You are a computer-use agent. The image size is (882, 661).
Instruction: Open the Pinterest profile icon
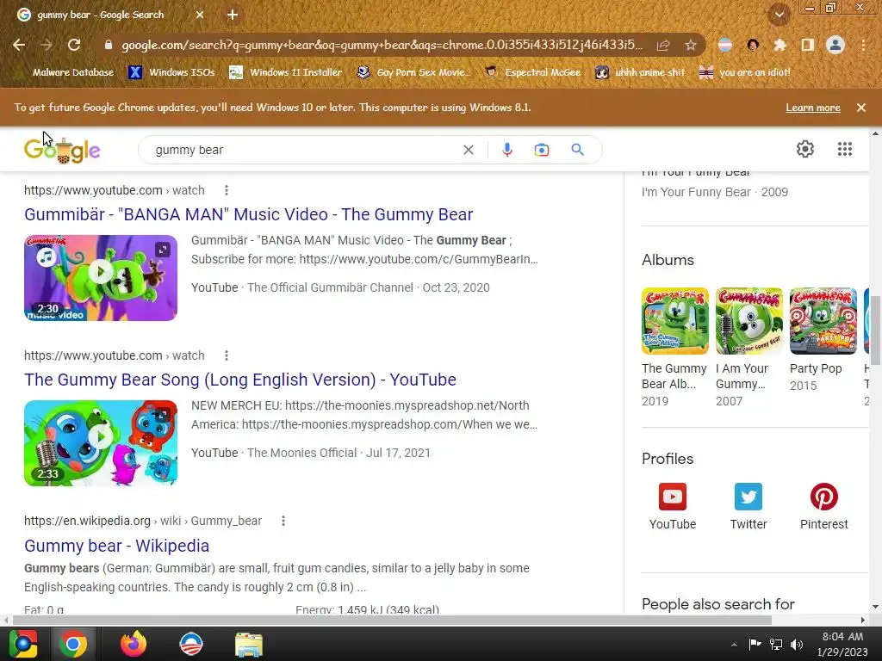(824, 497)
